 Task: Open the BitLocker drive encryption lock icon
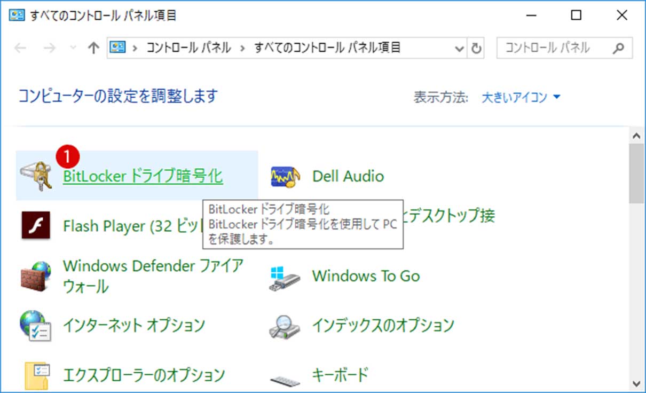click(36, 176)
